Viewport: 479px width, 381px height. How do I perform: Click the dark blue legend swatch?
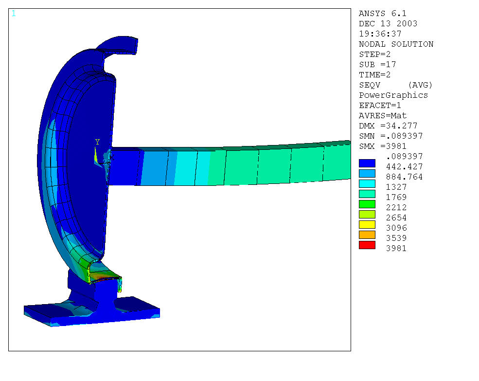[x=367, y=163]
